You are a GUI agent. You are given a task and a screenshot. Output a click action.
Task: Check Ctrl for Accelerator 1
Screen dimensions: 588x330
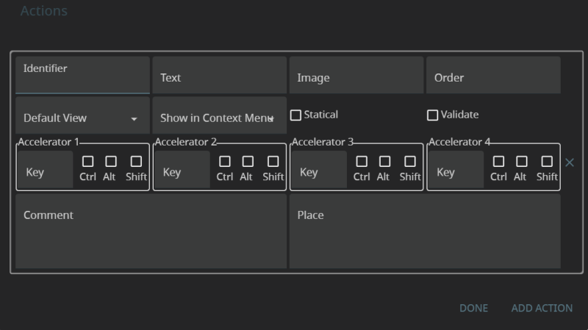(87, 162)
